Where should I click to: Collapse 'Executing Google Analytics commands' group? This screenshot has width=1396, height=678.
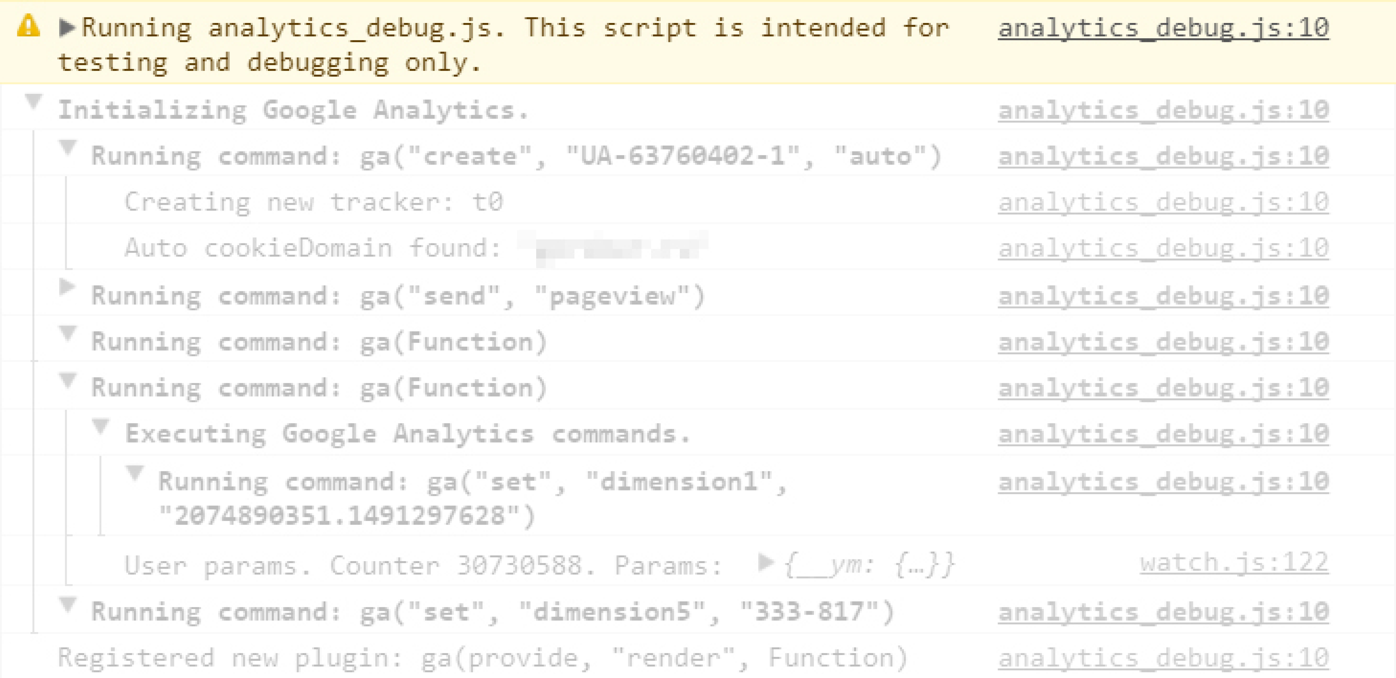[101, 426]
